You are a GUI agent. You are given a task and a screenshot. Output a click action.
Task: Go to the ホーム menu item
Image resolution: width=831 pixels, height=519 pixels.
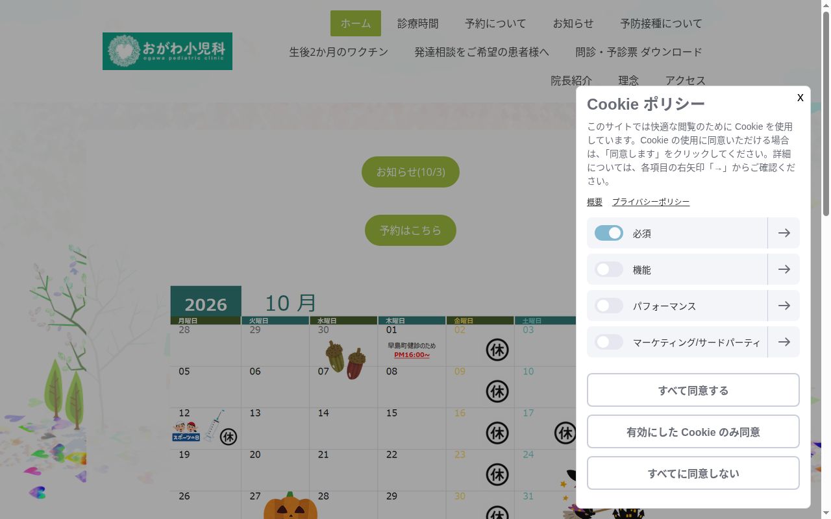click(x=356, y=23)
